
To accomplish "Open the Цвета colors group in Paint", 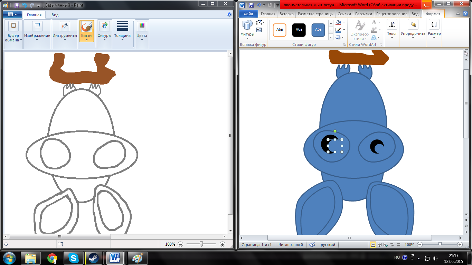I will pos(142,34).
